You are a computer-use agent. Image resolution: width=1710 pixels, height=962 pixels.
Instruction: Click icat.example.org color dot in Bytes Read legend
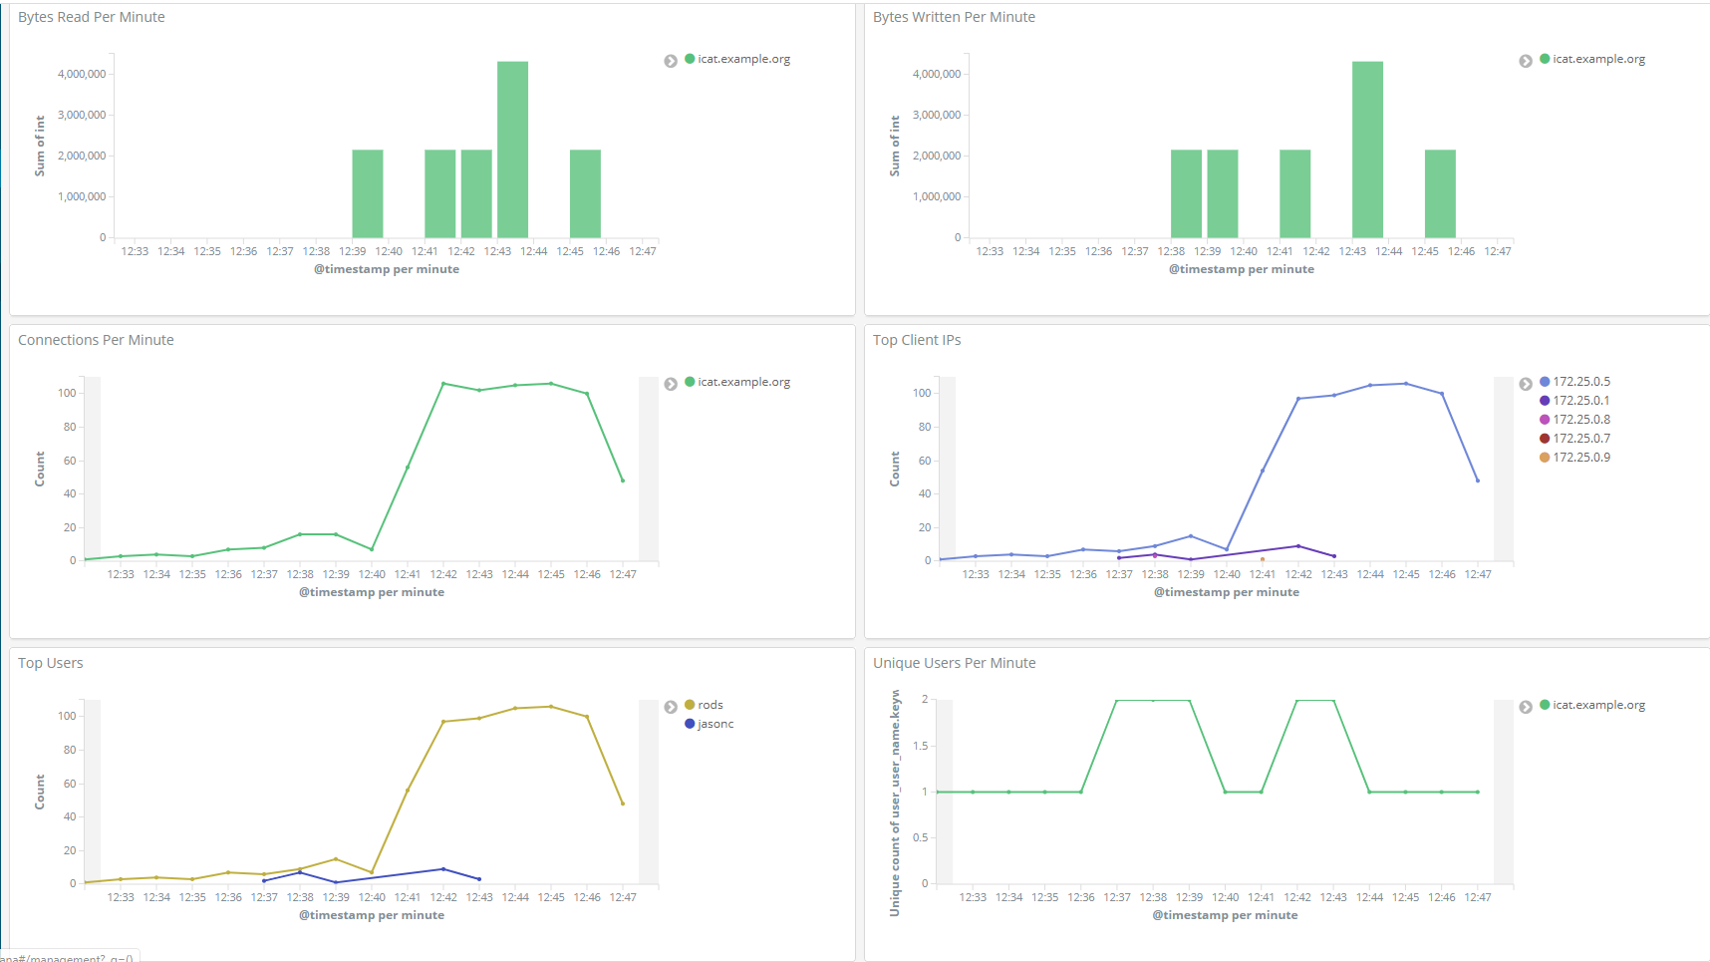[690, 59]
